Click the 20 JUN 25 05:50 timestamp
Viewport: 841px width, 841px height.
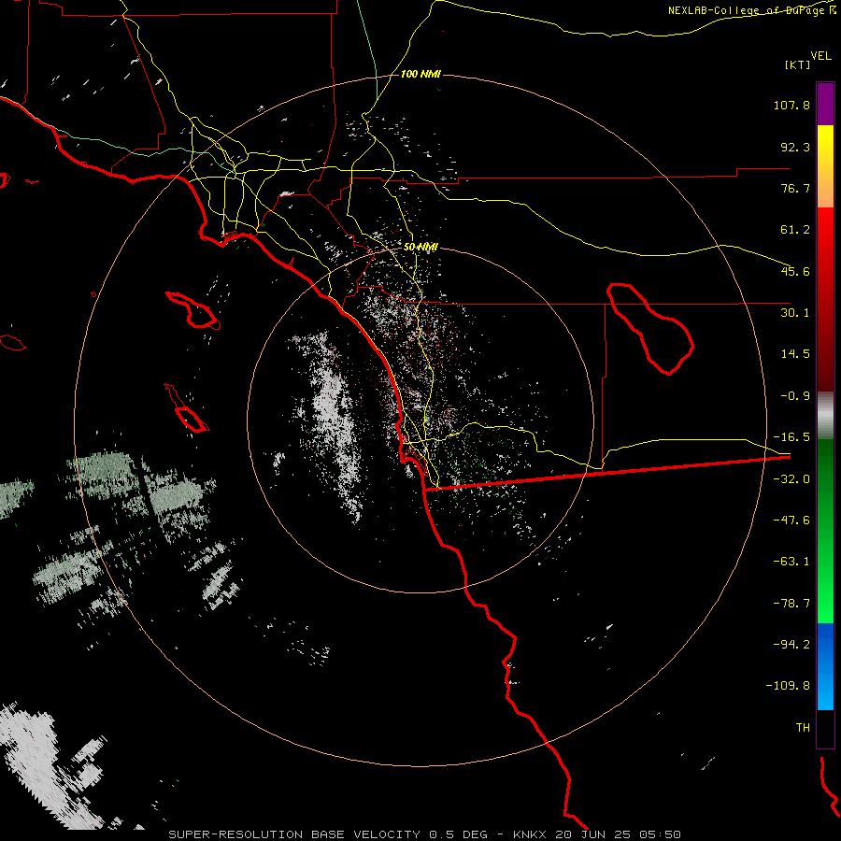click(x=618, y=834)
